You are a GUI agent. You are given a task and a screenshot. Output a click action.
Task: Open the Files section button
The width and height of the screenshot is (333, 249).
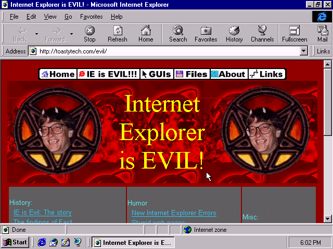click(x=192, y=74)
